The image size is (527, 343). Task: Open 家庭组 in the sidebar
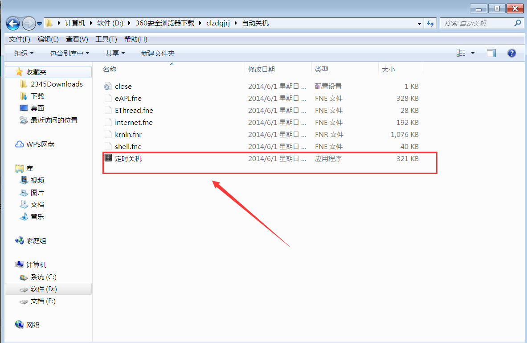[35, 240]
